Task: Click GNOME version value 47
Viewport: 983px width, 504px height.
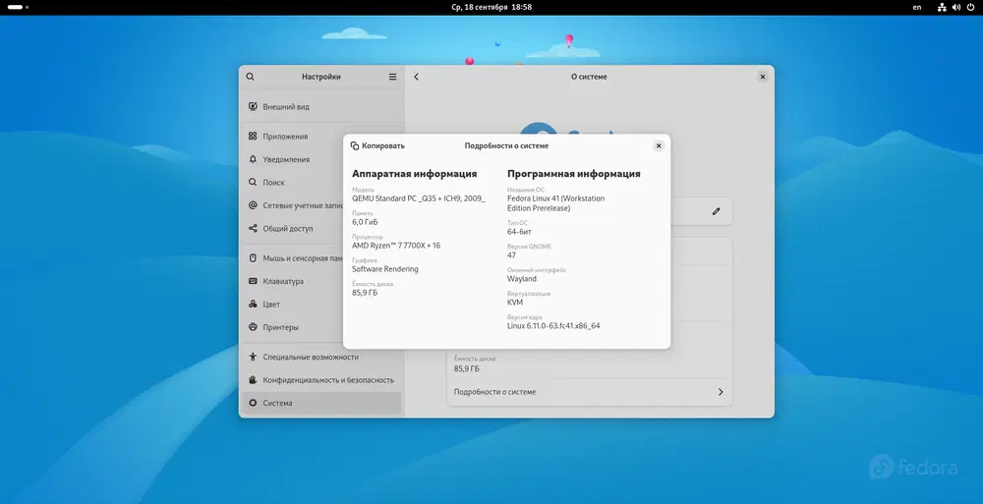Action: coord(511,255)
